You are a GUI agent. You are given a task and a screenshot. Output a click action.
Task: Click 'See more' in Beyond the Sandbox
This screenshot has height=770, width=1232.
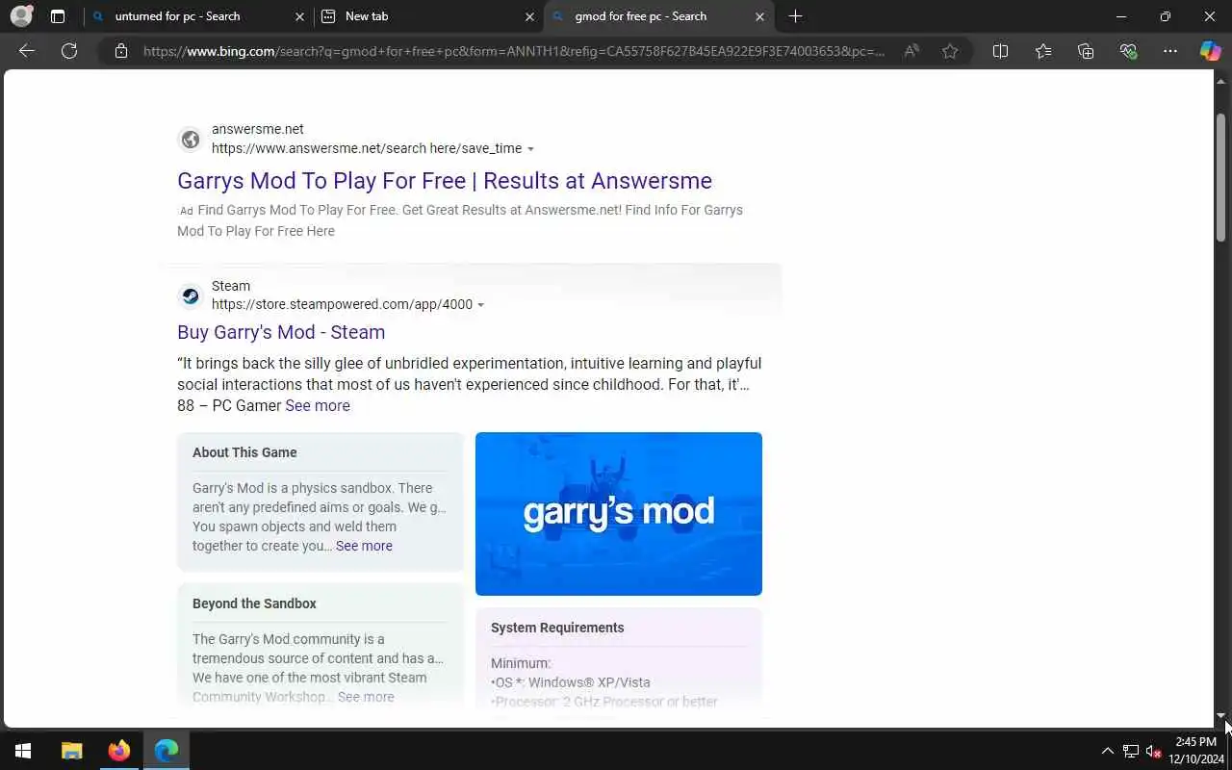tap(366, 697)
